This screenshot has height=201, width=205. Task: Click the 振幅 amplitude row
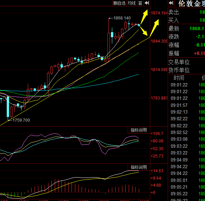pos(186,53)
